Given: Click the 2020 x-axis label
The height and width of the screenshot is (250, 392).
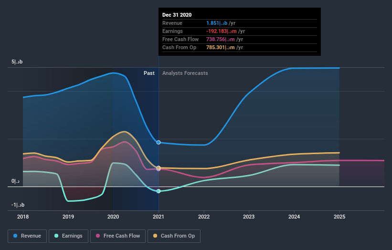Looking at the screenshot, I should point(113,217).
